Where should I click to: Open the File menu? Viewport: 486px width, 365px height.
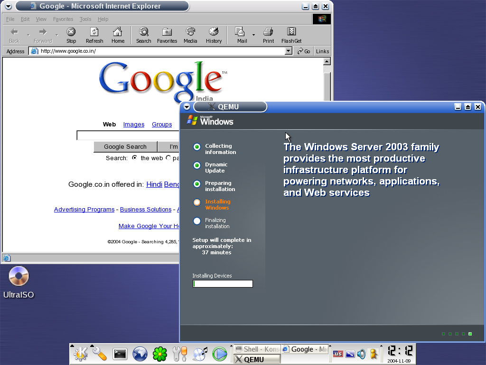pos(10,19)
